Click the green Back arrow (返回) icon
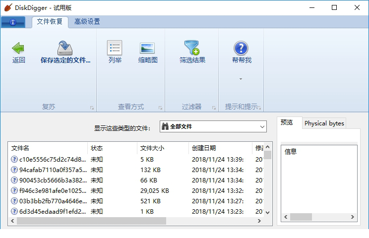 tap(18, 48)
